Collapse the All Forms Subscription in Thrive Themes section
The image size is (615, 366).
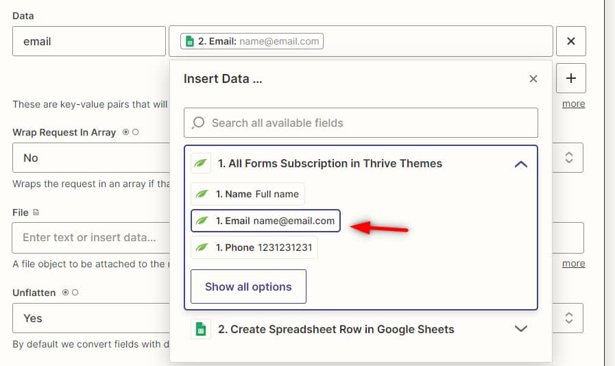coord(521,164)
